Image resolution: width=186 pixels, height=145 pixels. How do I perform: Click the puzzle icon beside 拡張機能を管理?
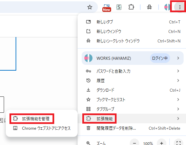tap(15, 119)
